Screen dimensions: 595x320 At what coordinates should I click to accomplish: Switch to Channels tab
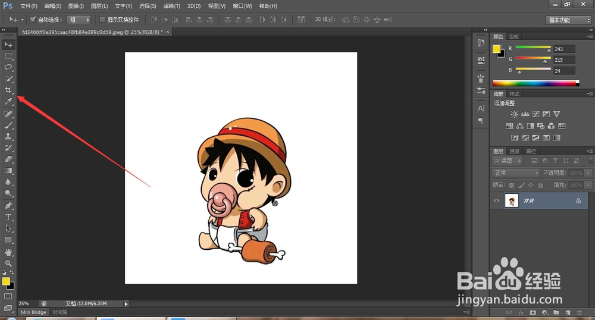(514, 151)
